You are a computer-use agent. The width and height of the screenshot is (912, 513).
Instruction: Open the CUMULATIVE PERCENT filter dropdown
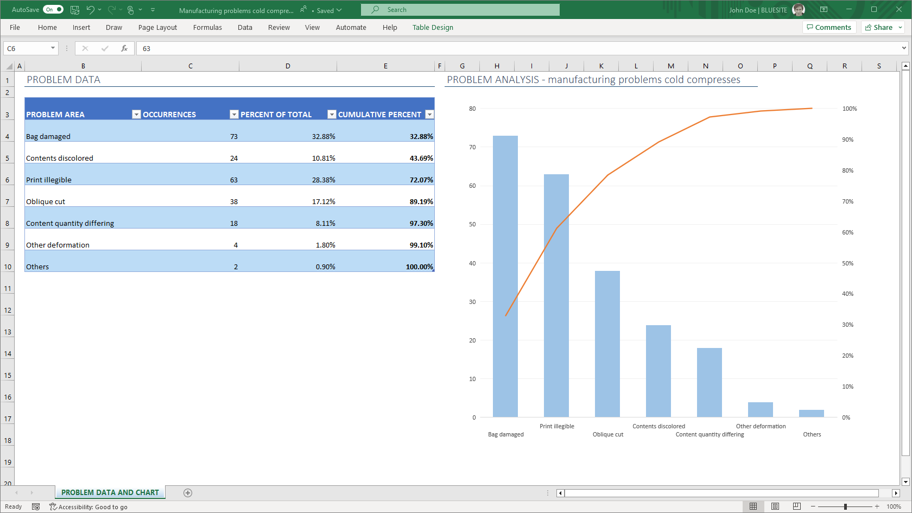pos(429,114)
